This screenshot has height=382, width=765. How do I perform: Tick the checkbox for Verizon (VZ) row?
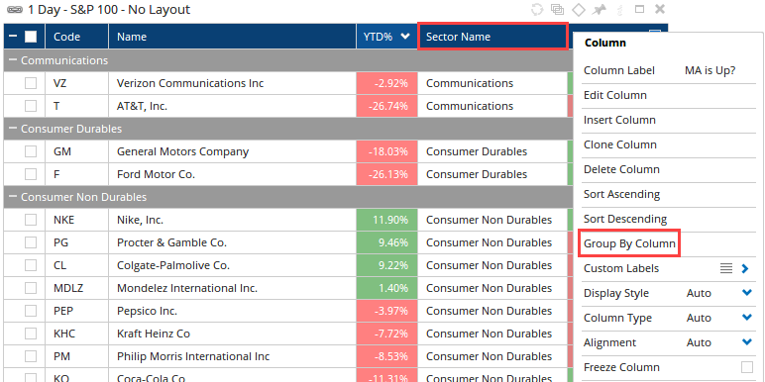tap(31, 83)
